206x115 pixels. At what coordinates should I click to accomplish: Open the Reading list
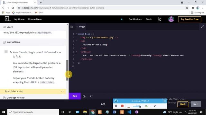[197, 12]
